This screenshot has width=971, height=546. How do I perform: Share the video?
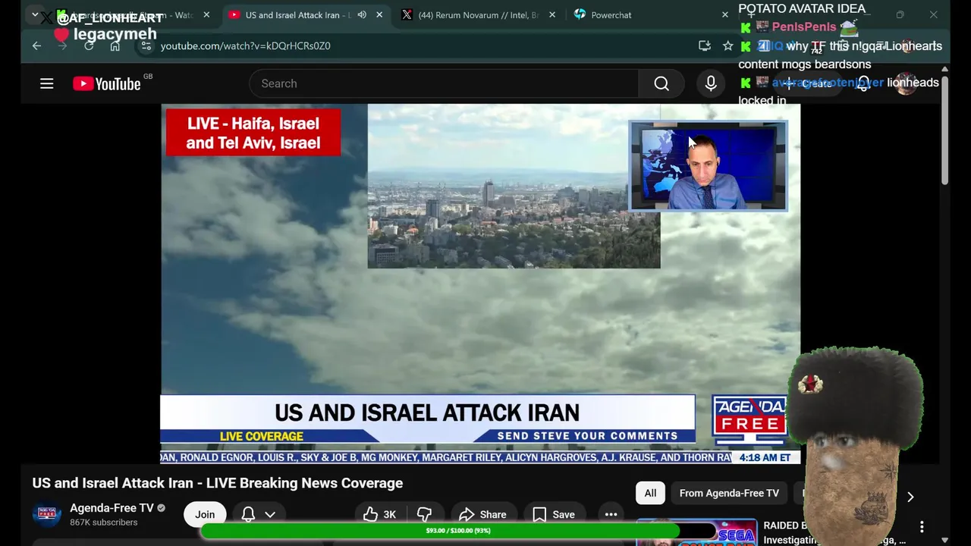coord(483,514)
